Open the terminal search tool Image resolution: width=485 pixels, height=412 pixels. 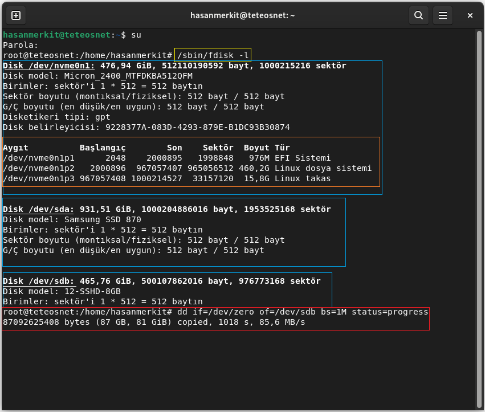click(418, 15)
